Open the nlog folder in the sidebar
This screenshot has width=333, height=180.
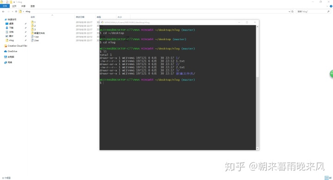[x=10, y=40]
